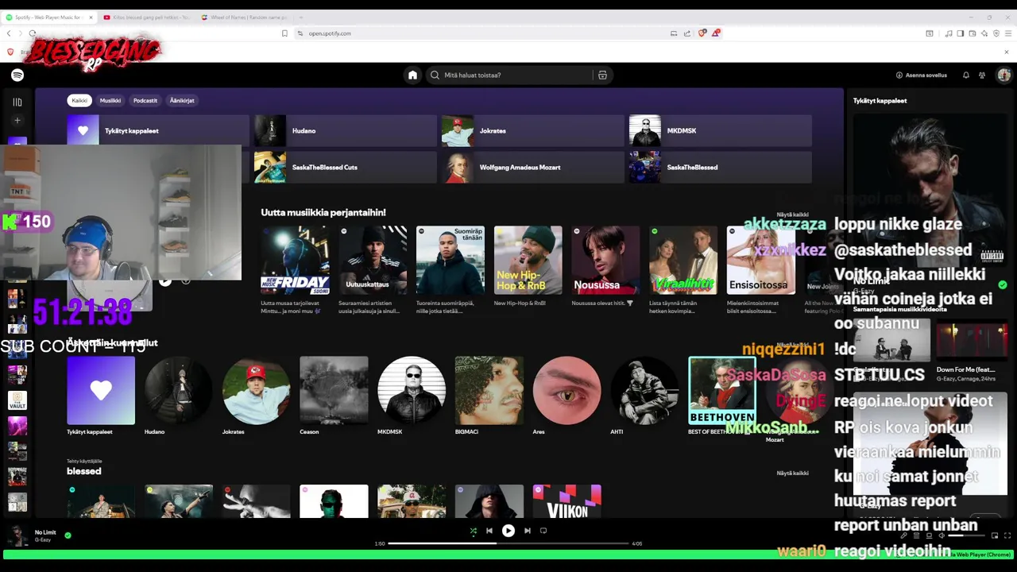
Task: Open Brave Shields lion icon
Action: tap(702, 33)
